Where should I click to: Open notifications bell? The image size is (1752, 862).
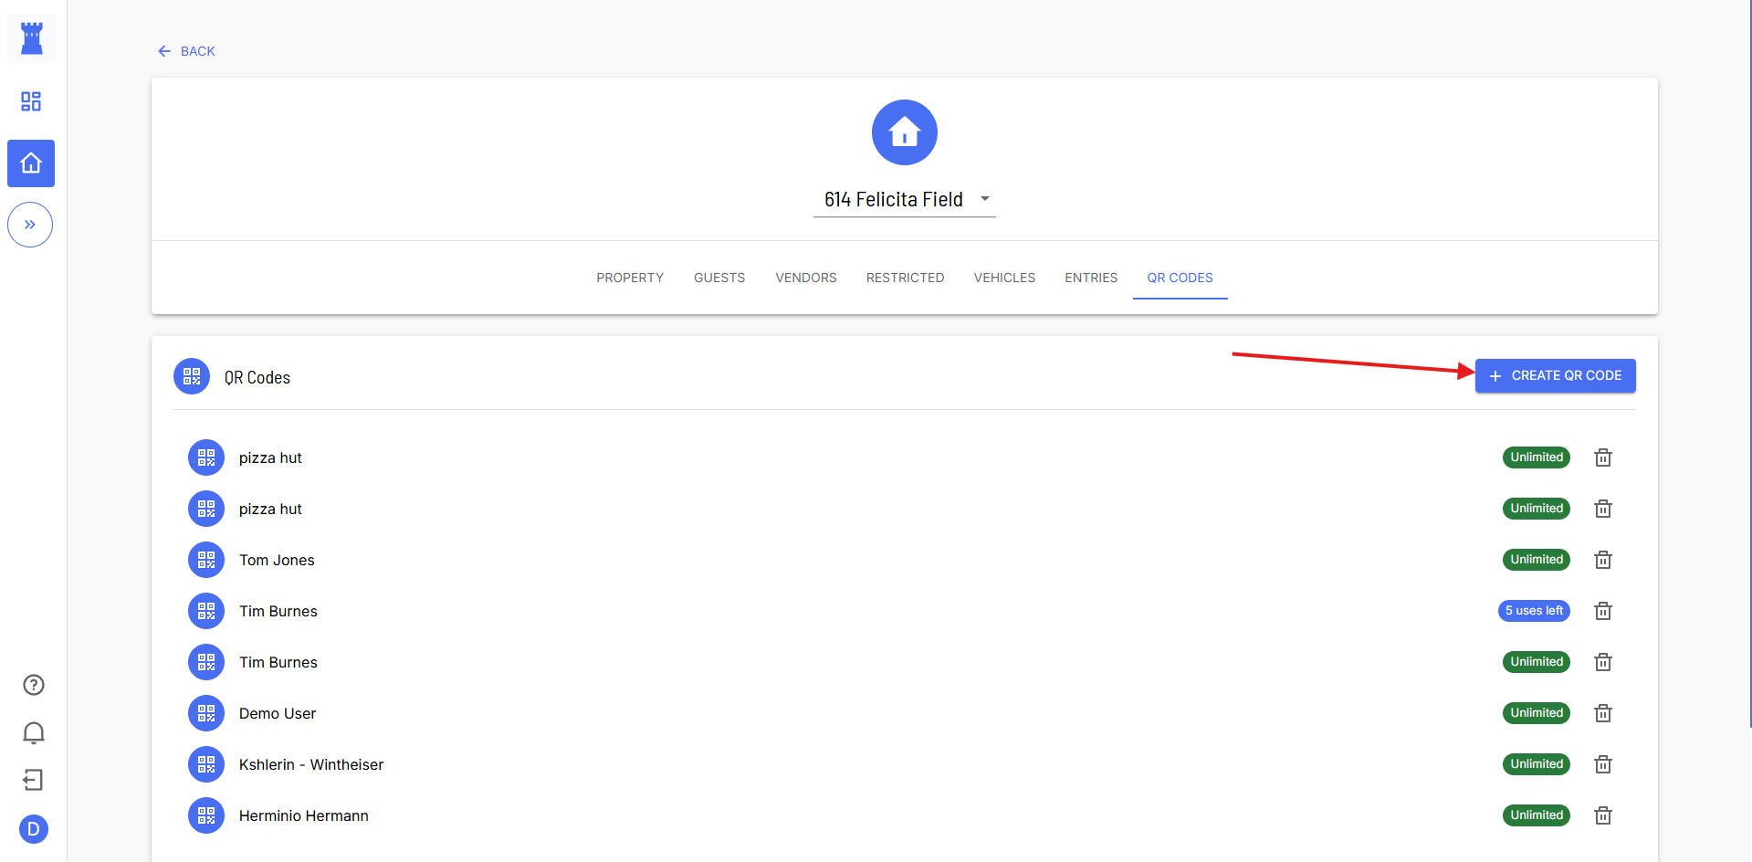pyautogui.click(x=34, y=732)
